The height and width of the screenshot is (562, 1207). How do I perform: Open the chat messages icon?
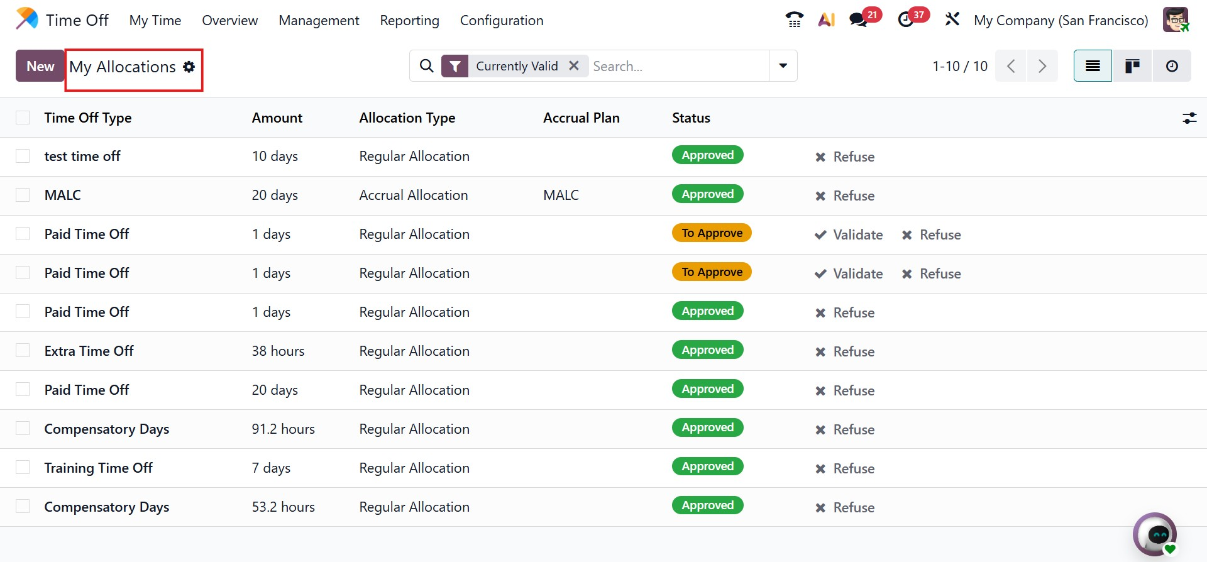(859, 20)
